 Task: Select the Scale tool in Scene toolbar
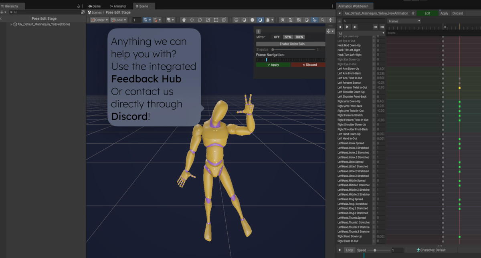click(208, 20)
